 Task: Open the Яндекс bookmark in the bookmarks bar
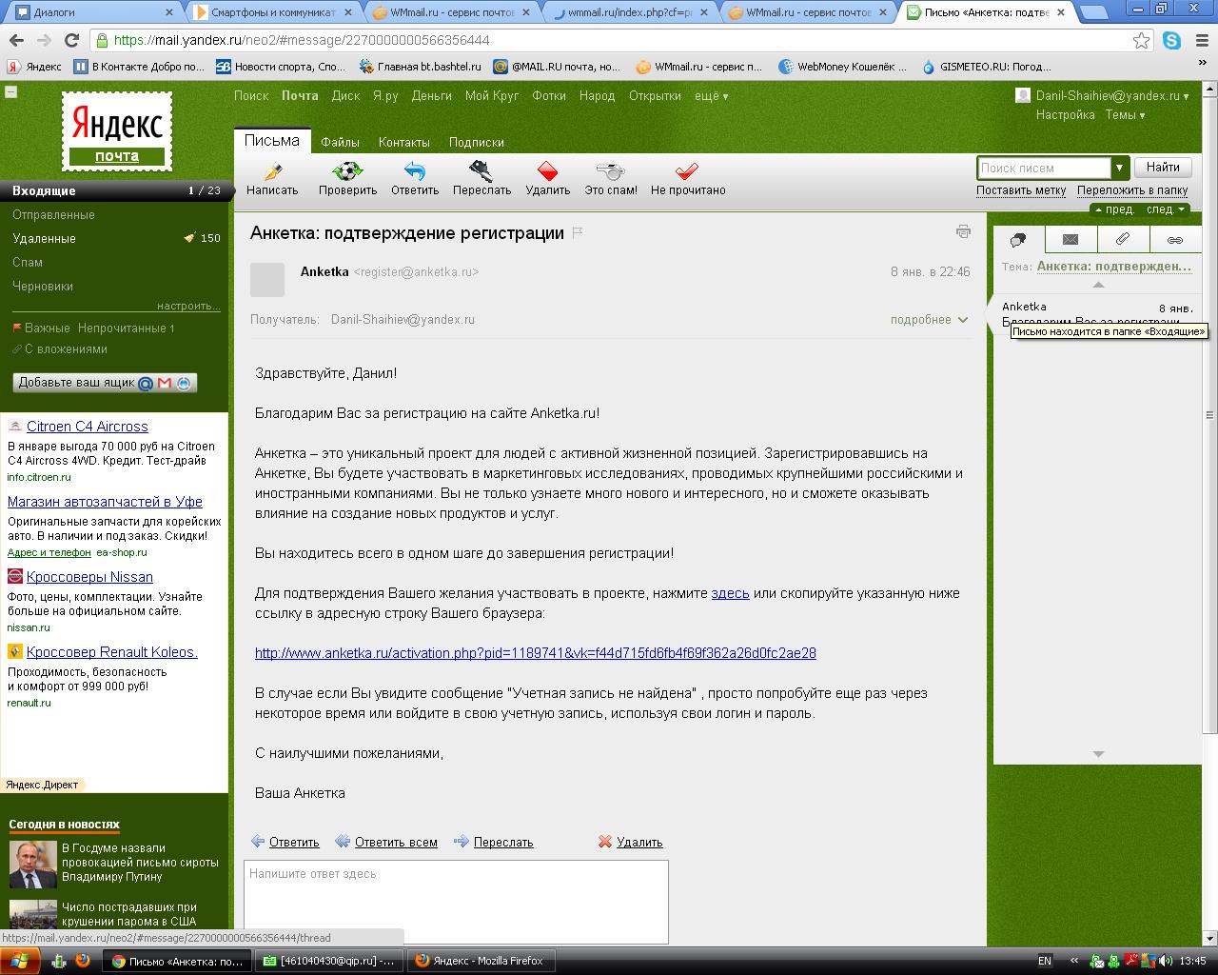34,67
